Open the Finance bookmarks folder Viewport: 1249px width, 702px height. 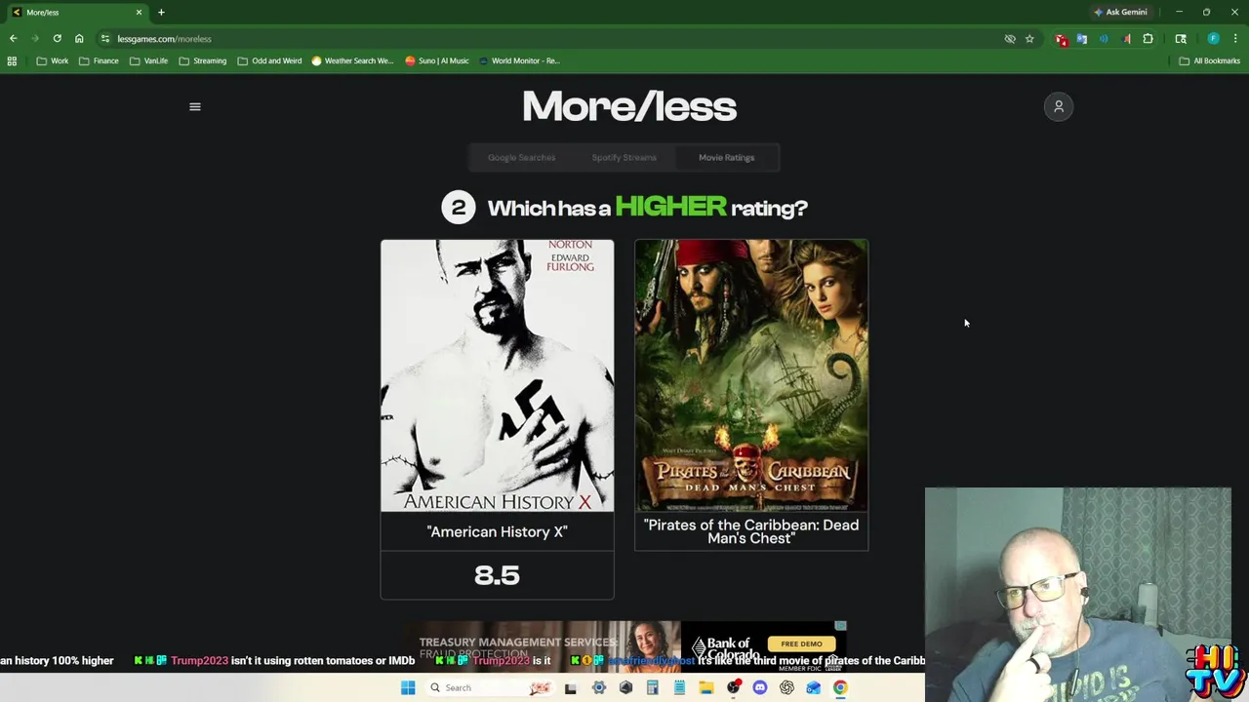coord(99,60)
